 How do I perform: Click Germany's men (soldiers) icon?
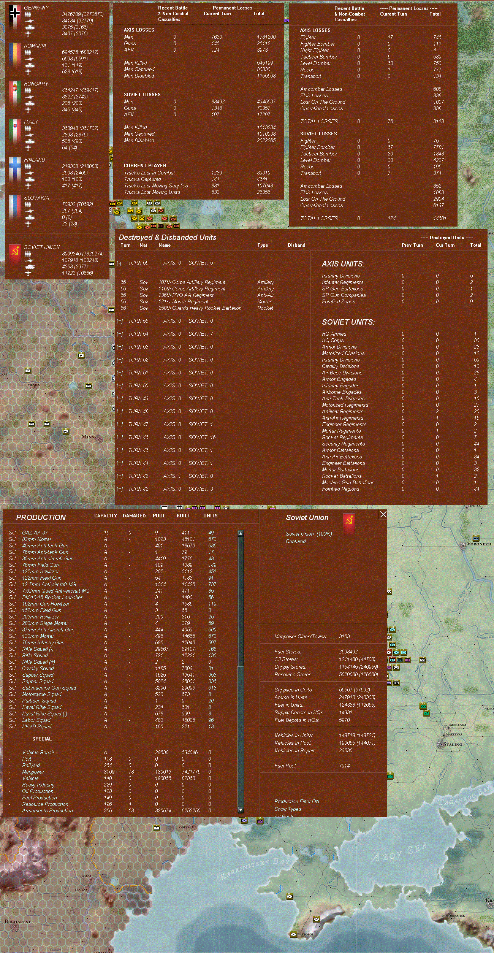pyautogui.click(x=28, y=14)
